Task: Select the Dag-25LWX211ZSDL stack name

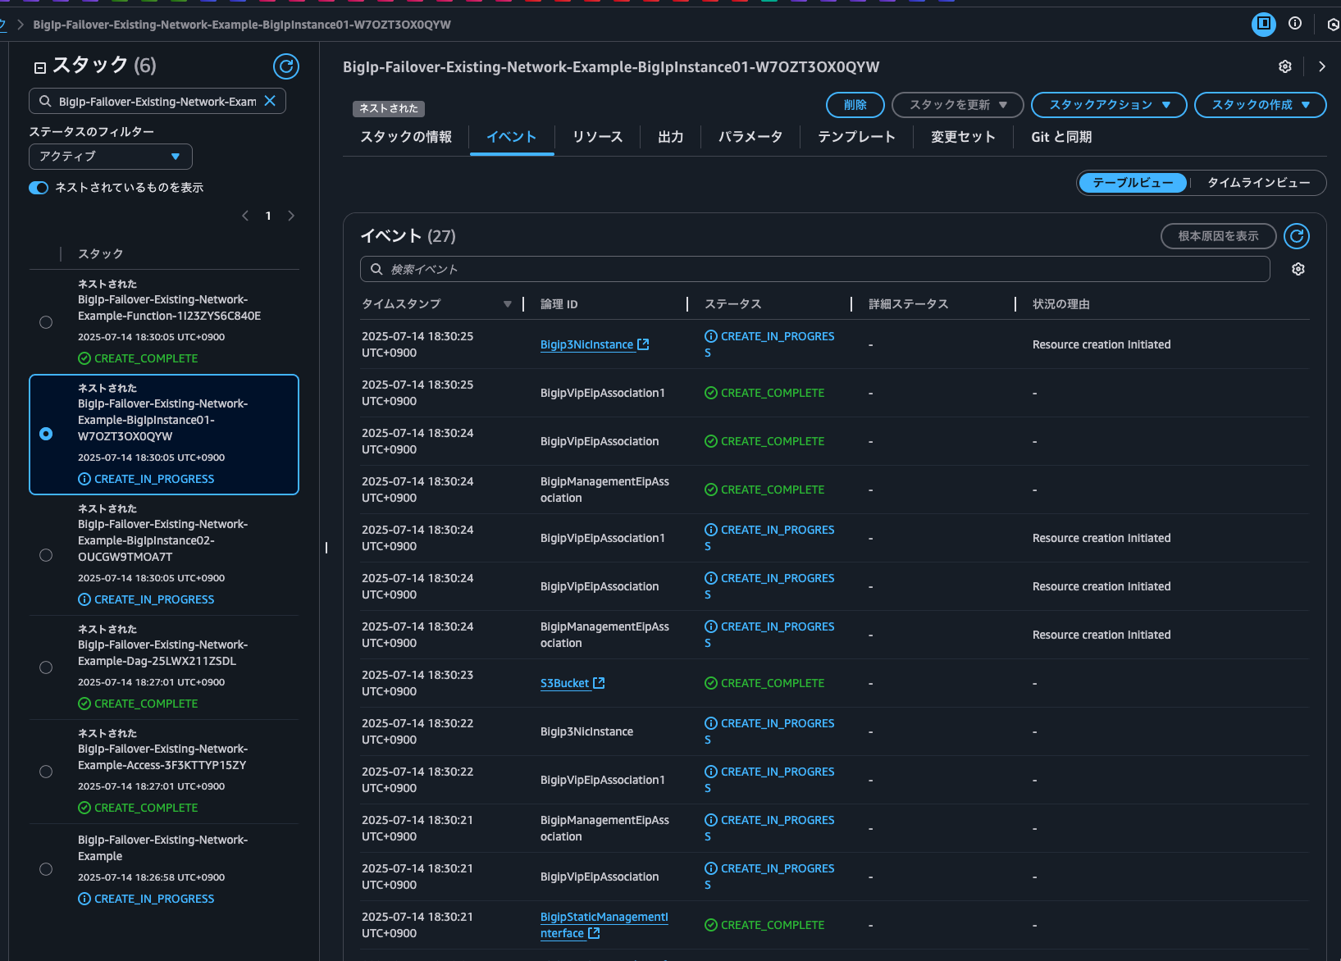Action: [162, 653]
